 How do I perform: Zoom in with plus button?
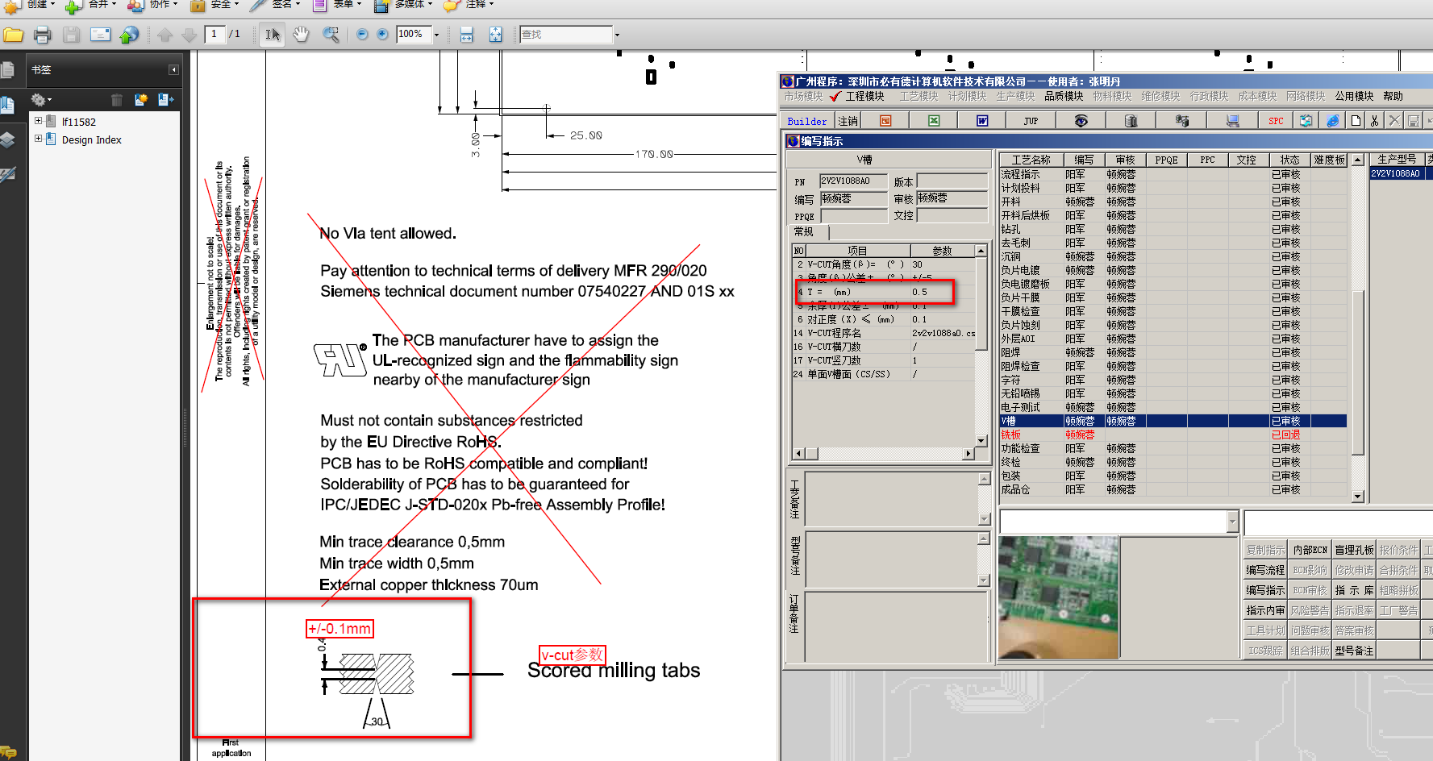(382, 35)
